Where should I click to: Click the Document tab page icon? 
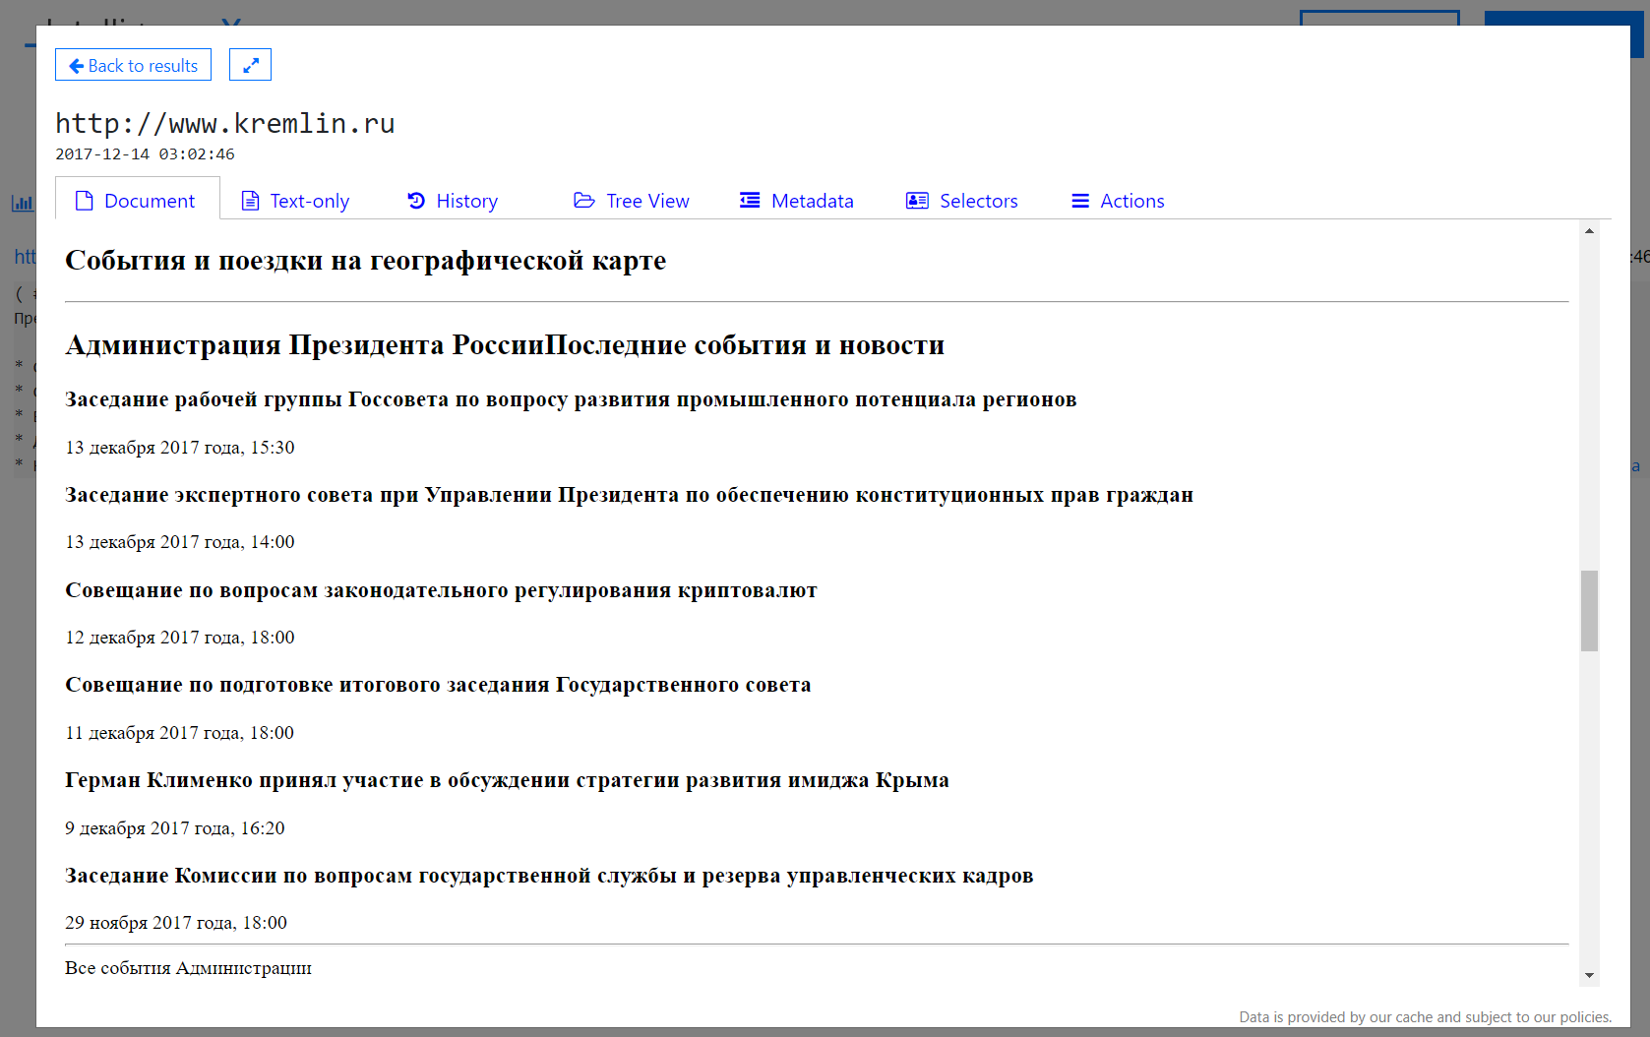click(85, 201)
